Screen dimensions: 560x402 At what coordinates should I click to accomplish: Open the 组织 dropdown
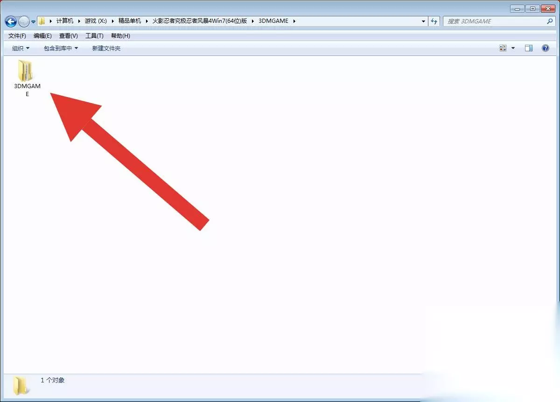pos(21,48)
